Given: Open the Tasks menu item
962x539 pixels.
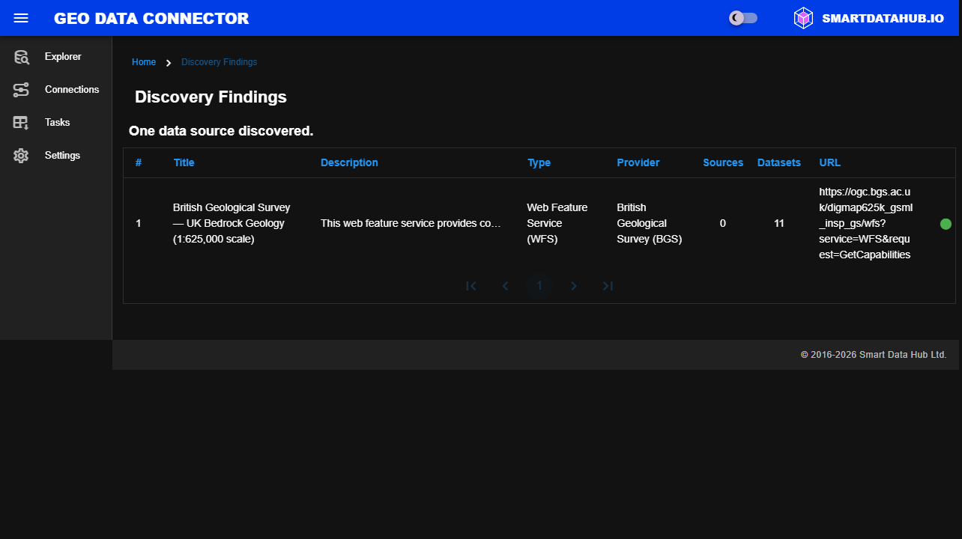Looking at the screenshot, I should tap(57, 123).
